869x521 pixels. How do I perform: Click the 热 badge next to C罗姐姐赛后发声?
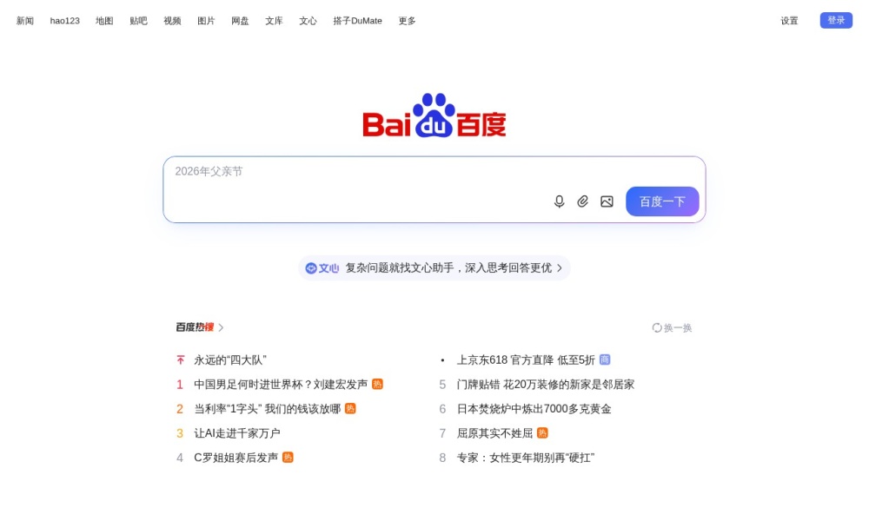(x=288, y=458)
